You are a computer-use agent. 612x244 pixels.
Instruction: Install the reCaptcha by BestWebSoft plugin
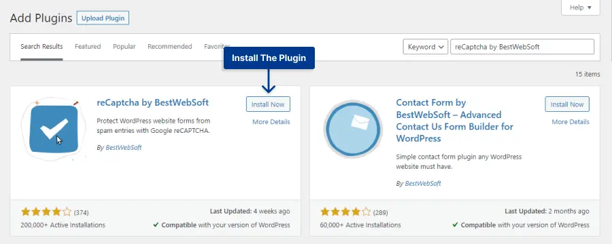pos(268,104)
